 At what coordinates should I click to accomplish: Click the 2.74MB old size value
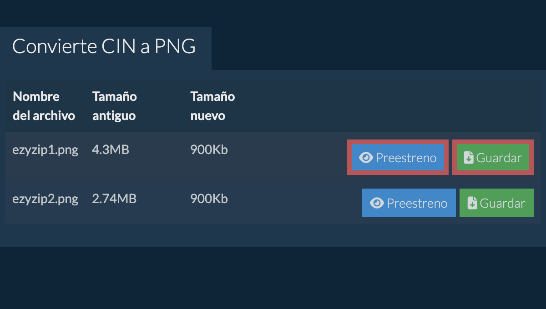pyautogui.click(x=114, y=199)
